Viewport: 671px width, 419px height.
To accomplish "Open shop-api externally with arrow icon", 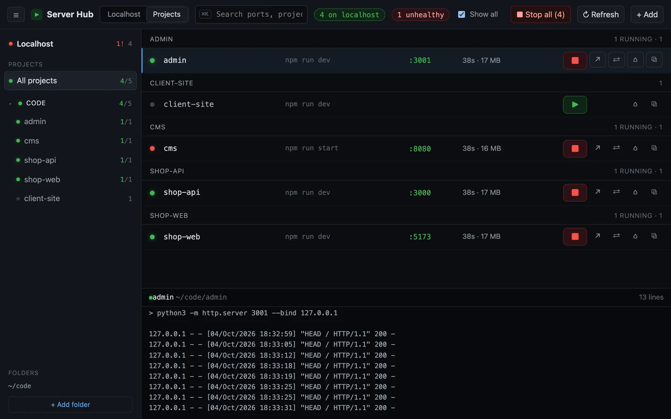I will pyautogui.click(x=597, y=192).
